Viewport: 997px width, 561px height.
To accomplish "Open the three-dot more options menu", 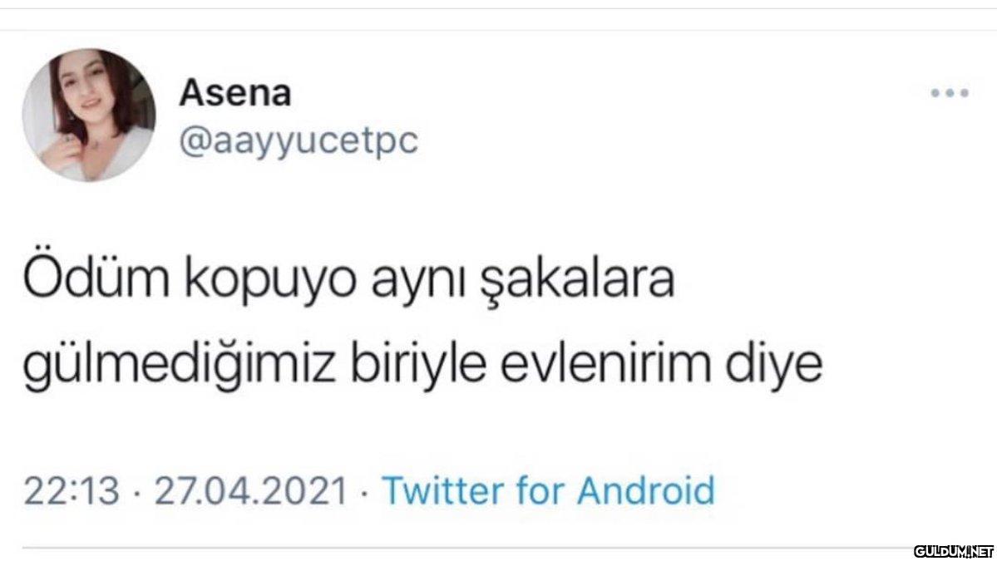I will (950, 94).
